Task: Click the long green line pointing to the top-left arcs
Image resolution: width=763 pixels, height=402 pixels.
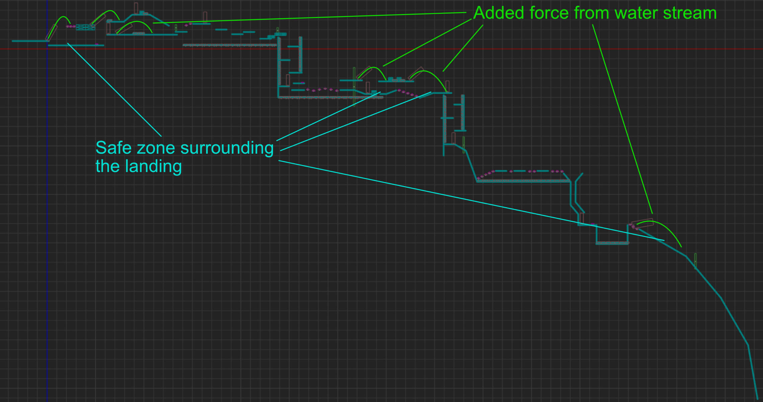Action: 310,18
